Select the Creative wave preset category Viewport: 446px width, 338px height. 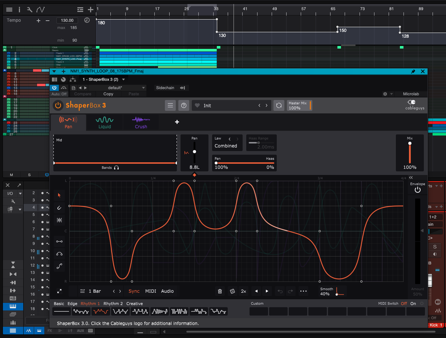click(134, 304)
